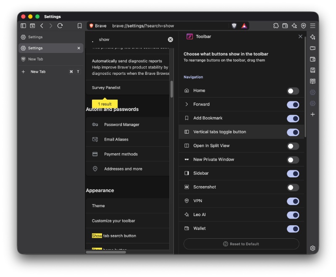
Task: Open the tab search icon in toolbar
Action: tap(32, 26)
